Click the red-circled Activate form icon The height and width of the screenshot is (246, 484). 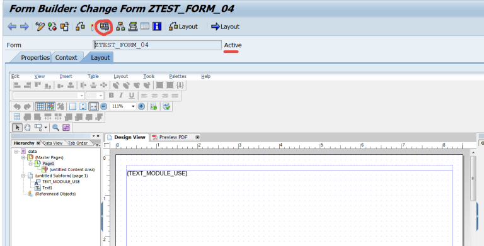105,26
